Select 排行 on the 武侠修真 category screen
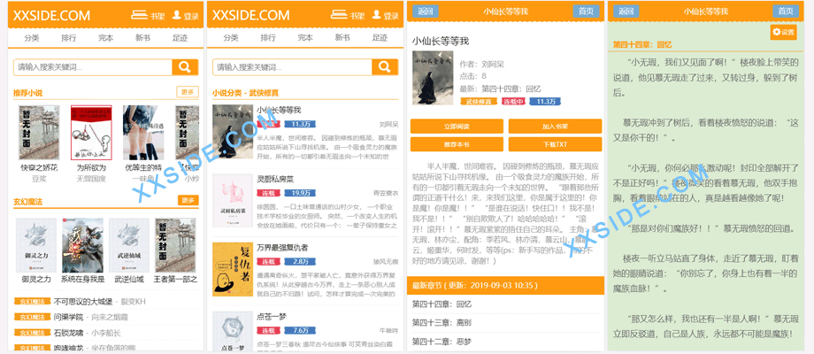Screen dimensions: 814x354 [x=268, y=38]
